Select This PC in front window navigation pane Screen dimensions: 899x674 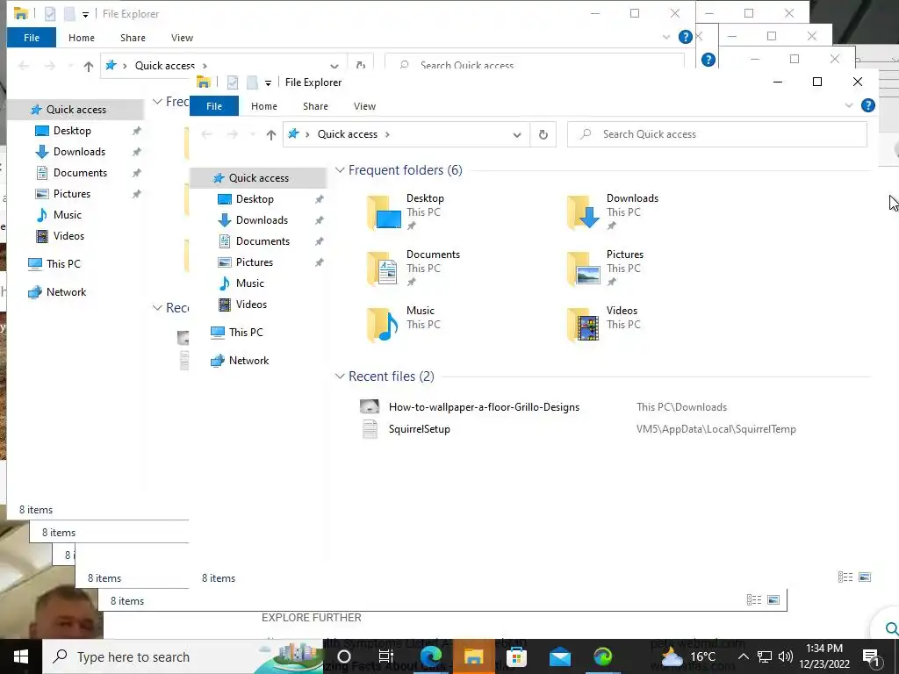[246, 333]
